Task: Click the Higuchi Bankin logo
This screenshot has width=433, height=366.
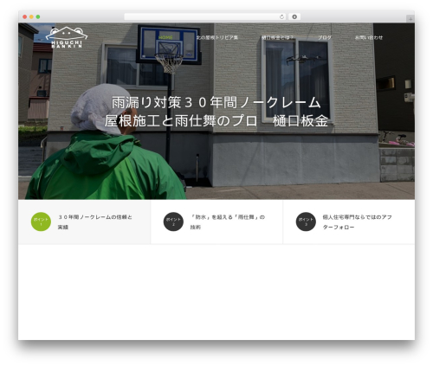Action: pyautogui.click(x=67, y=37)
